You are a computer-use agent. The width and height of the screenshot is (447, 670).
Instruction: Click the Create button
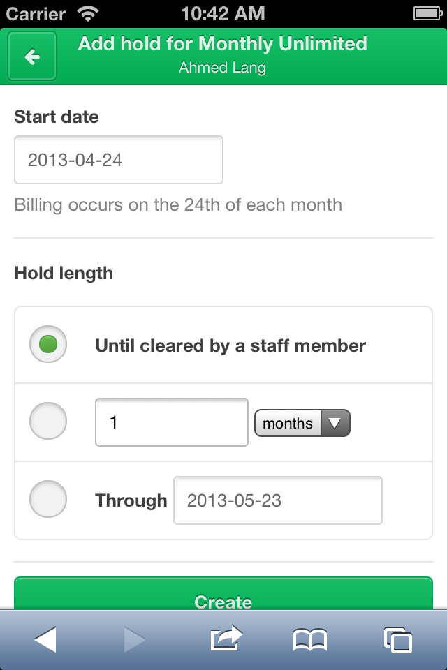click(x=223, y=593)
